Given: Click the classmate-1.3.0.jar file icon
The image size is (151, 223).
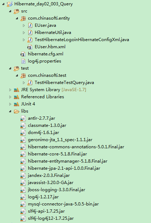Looking at the screenshot, I should click(x=23, y=125).
